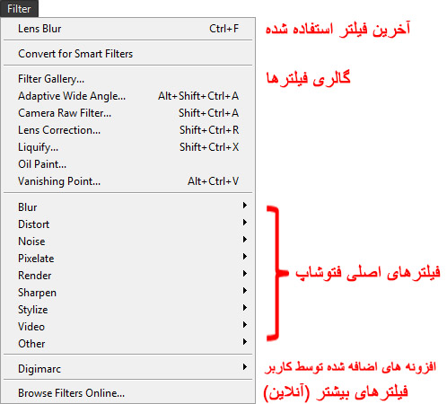Open Filter Gallery...
447x404 pixels.
pos(128,79)
